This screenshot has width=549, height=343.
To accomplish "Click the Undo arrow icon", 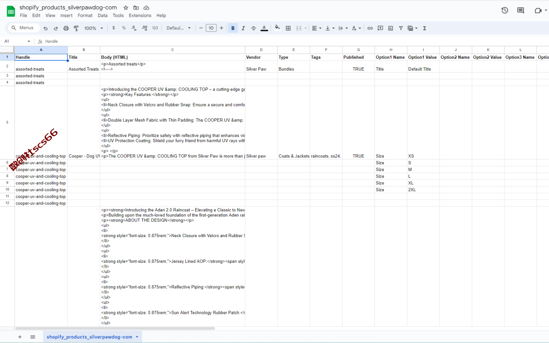I will [45, 28].
